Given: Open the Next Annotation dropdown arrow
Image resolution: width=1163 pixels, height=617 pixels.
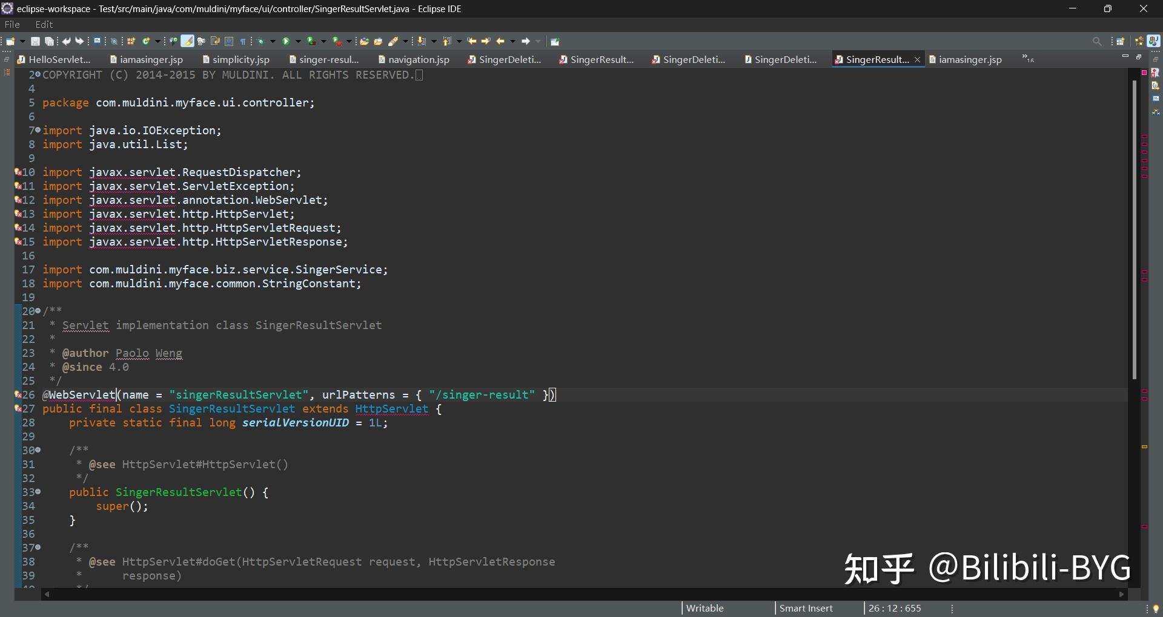Looking at the screenshot, I should tap(434, 41).
